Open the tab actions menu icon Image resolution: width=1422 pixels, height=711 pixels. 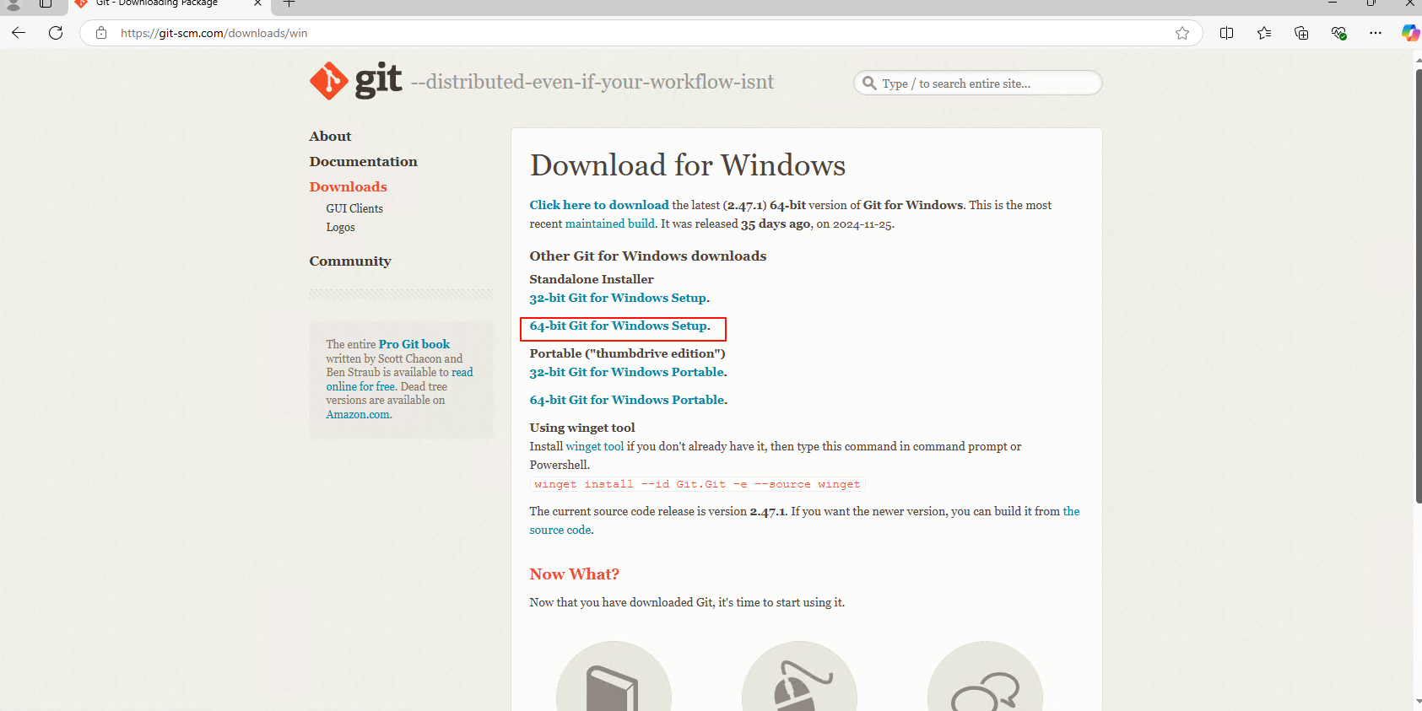coord(46,4)
